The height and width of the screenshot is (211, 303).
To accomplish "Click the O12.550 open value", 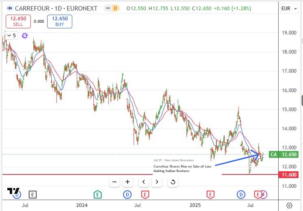I will [x=136, y=9].
